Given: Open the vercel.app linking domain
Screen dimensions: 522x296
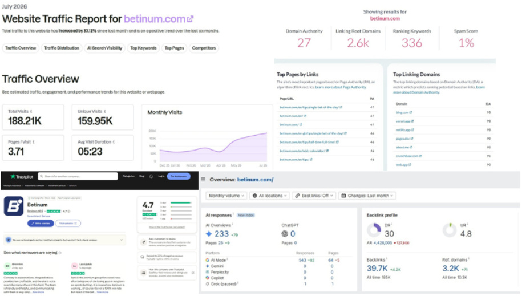Looking at the screenshot, I should (404, 121).
